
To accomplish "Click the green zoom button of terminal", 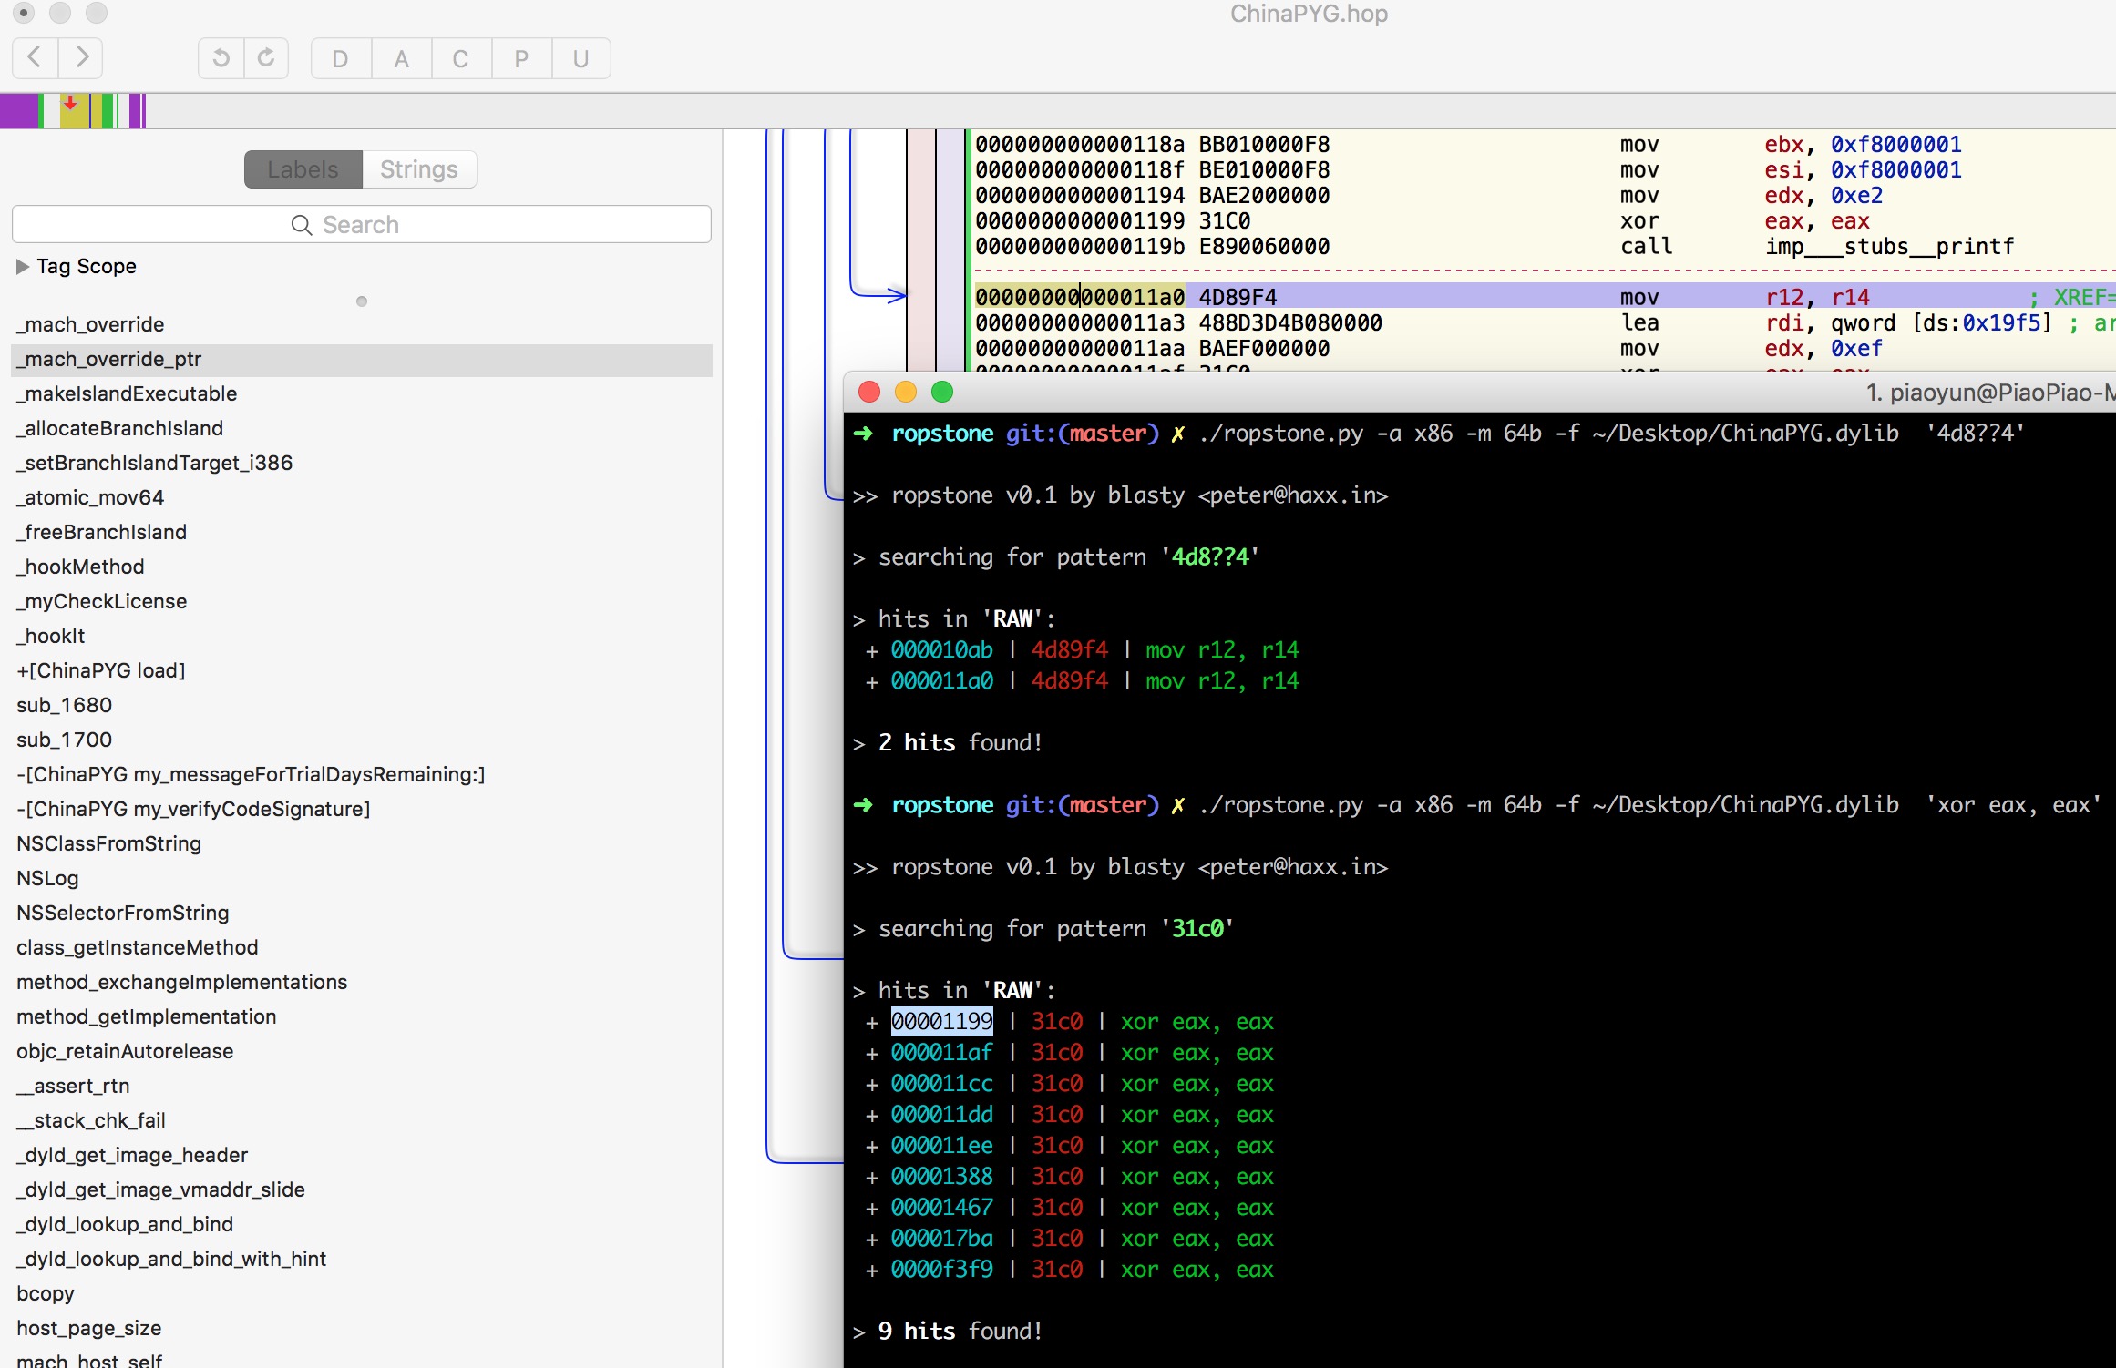I will coord(942,392).
